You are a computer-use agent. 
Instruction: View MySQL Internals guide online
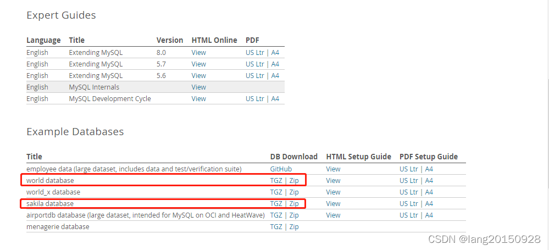coord(198,87)
